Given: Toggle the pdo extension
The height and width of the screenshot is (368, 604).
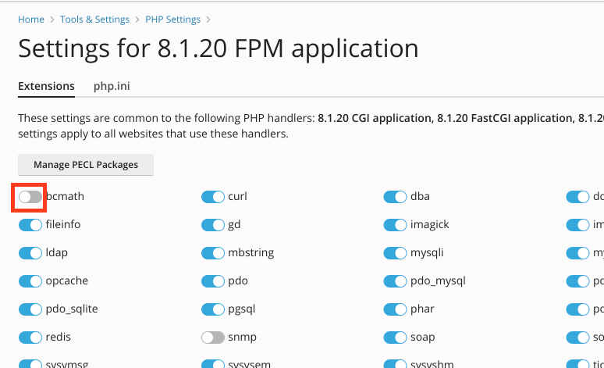Looking at the screenshot, I should click(213, 281).
